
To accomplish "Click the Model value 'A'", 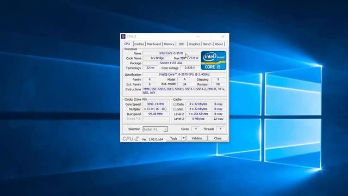I will coord(185,79).
